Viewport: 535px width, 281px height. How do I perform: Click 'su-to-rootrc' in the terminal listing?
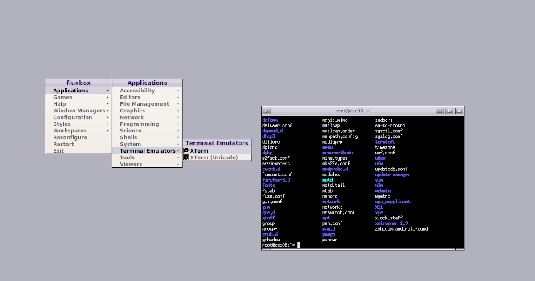point(390,125)
